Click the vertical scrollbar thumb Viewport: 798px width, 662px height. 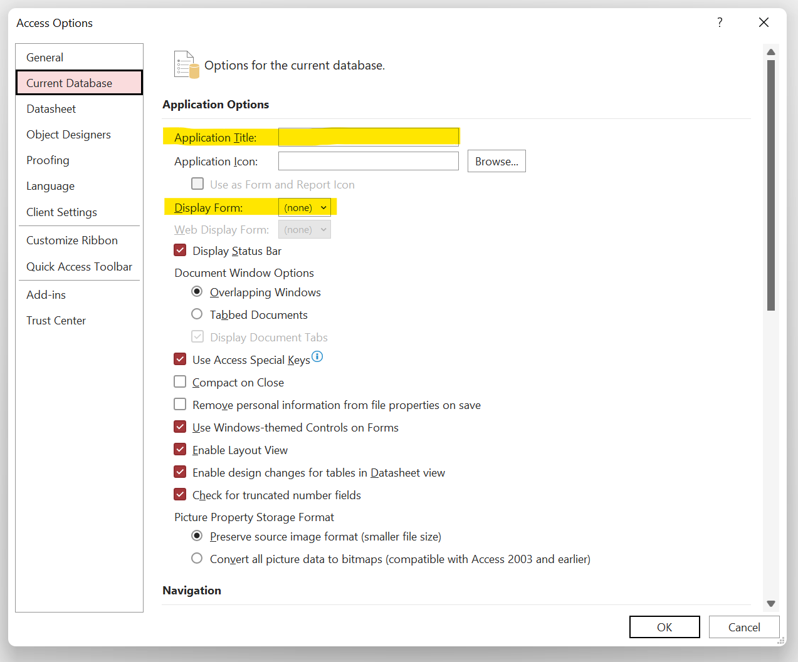(x=771, y=185)
